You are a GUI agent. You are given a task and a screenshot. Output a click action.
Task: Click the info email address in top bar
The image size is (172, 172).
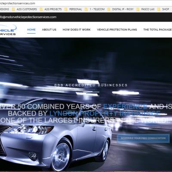(28, 17)
